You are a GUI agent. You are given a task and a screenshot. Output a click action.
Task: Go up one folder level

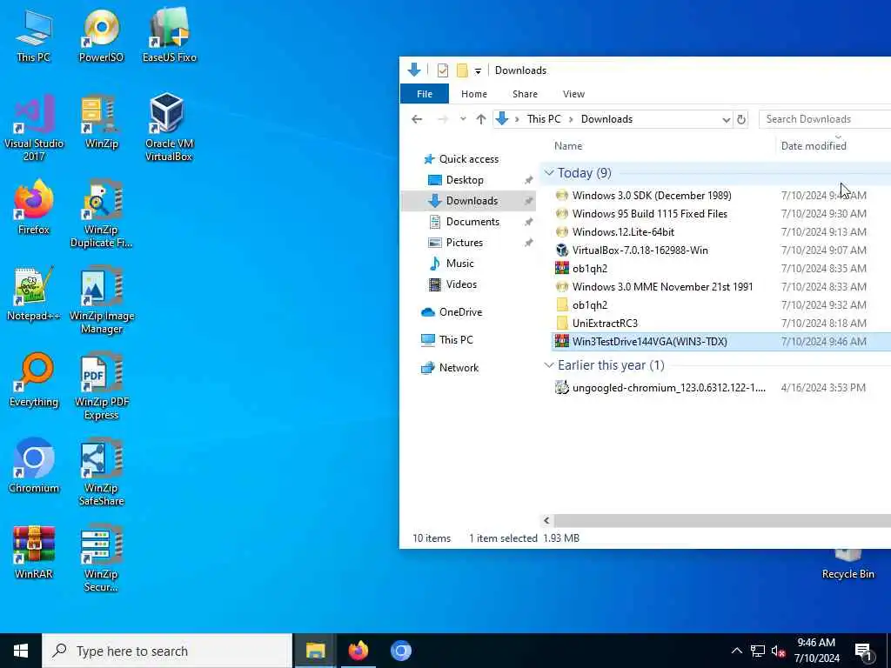[x=480, y=119]
